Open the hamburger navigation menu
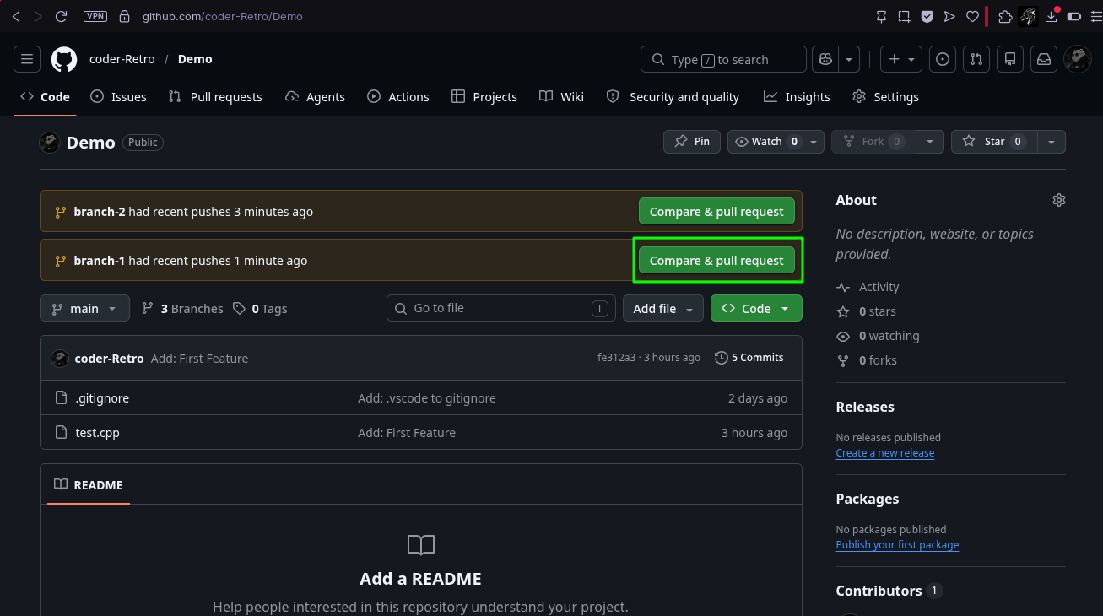 (x=27, y=59)
